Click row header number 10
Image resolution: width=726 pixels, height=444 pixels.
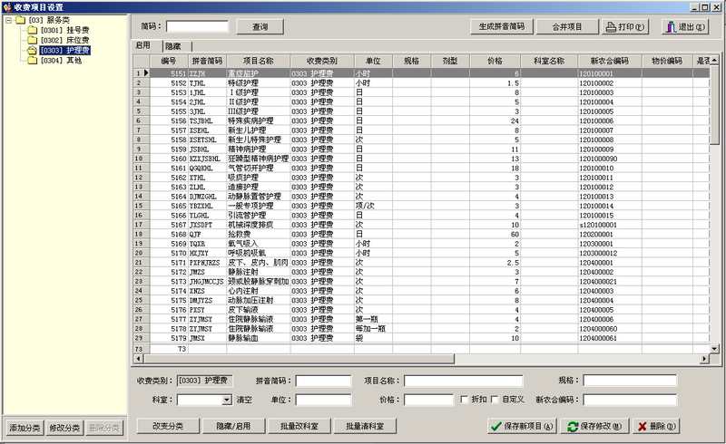pos(142,159)
